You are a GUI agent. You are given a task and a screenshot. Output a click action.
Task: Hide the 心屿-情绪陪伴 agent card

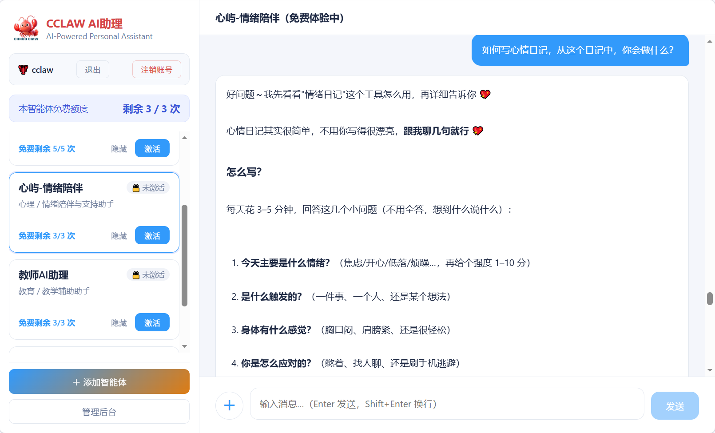coord(119,236)
